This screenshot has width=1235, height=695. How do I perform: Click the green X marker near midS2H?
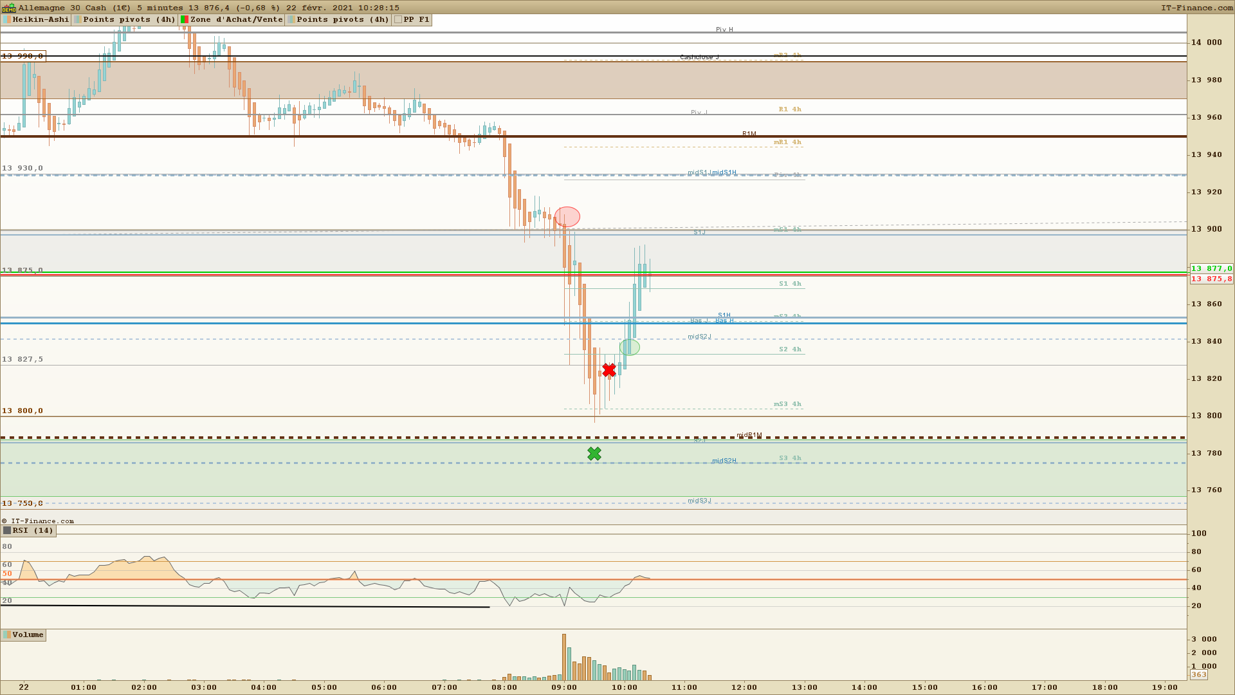point(594,454)
